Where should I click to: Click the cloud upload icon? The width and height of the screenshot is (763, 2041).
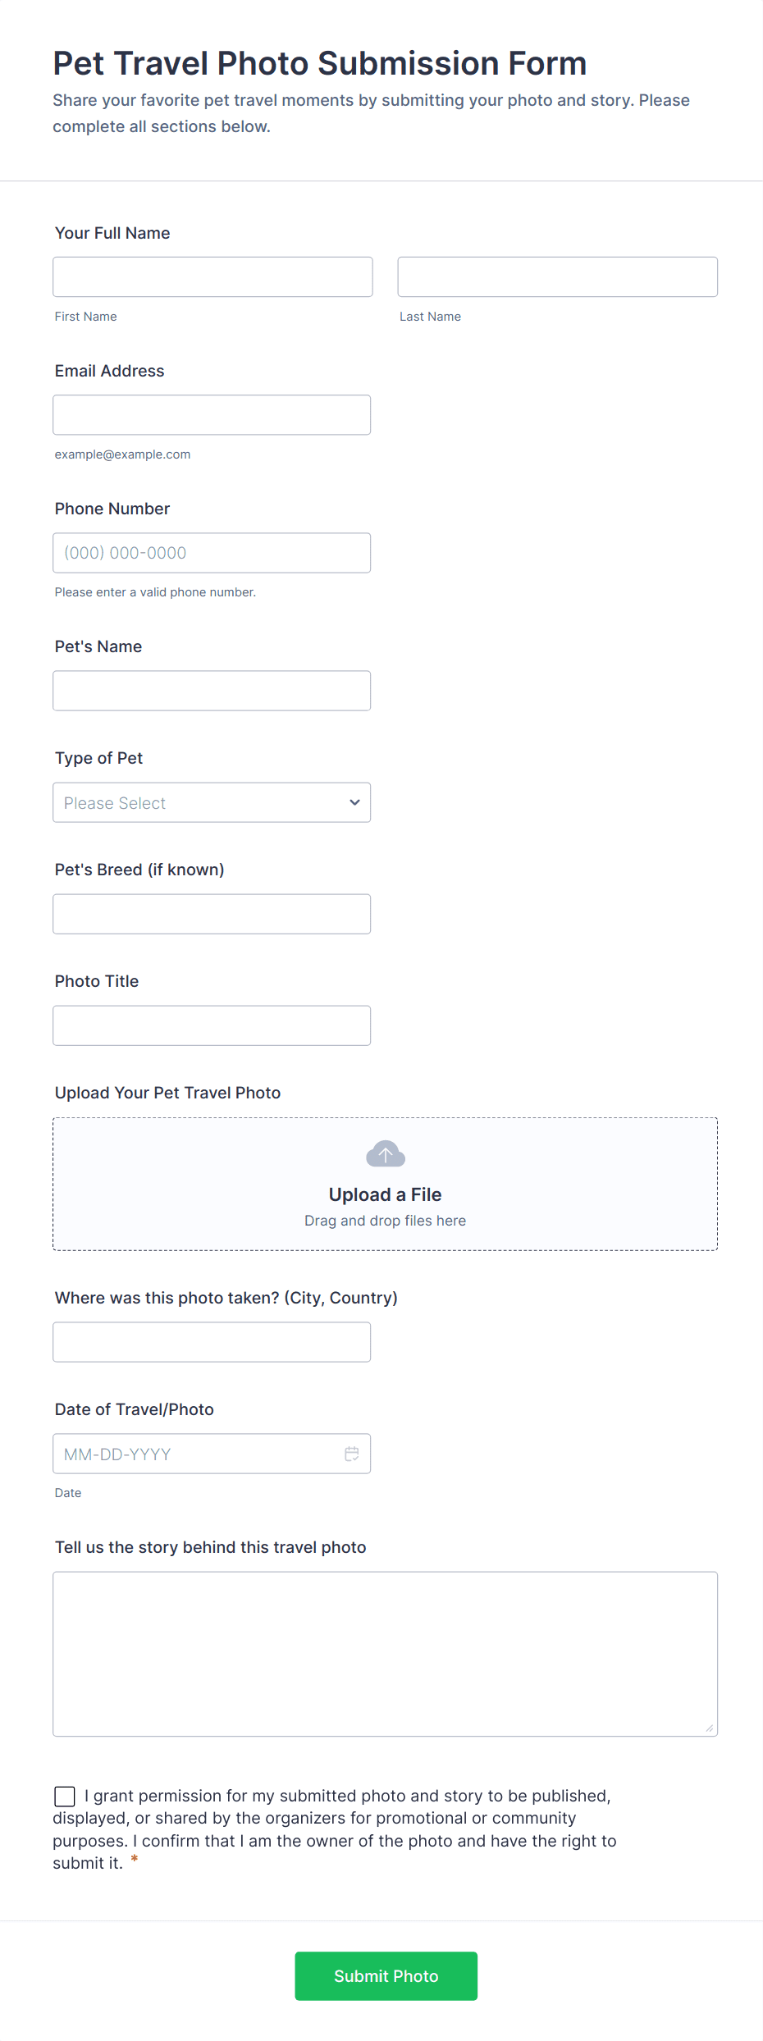pyautogui.click(x=385, y=1153)
